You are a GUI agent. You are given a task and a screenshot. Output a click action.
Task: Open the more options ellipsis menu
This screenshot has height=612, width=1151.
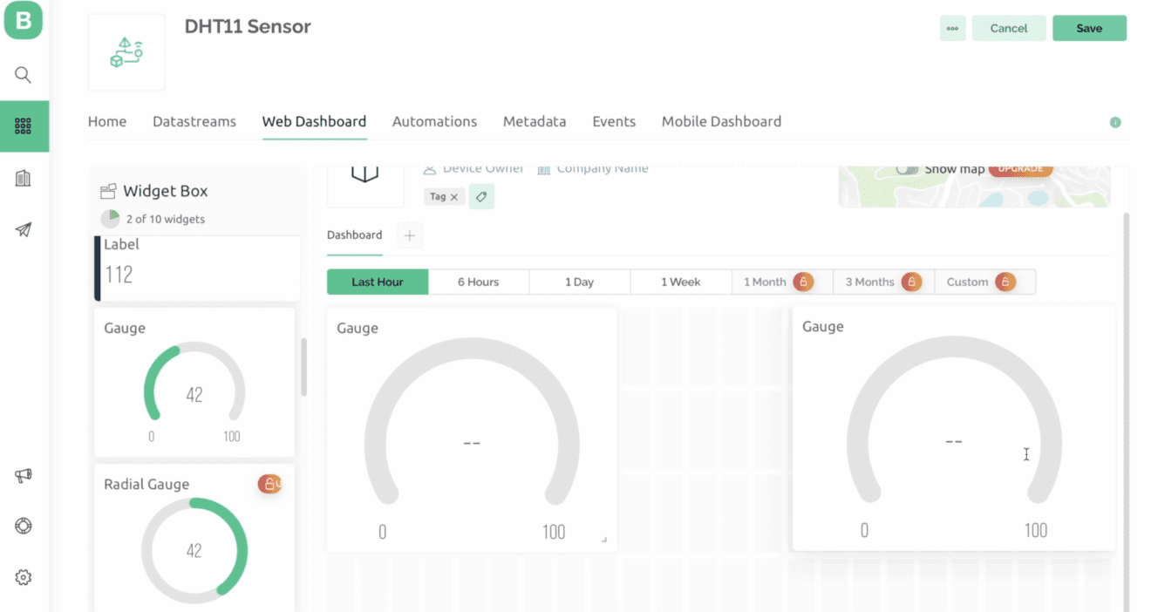tap(952, 28)
